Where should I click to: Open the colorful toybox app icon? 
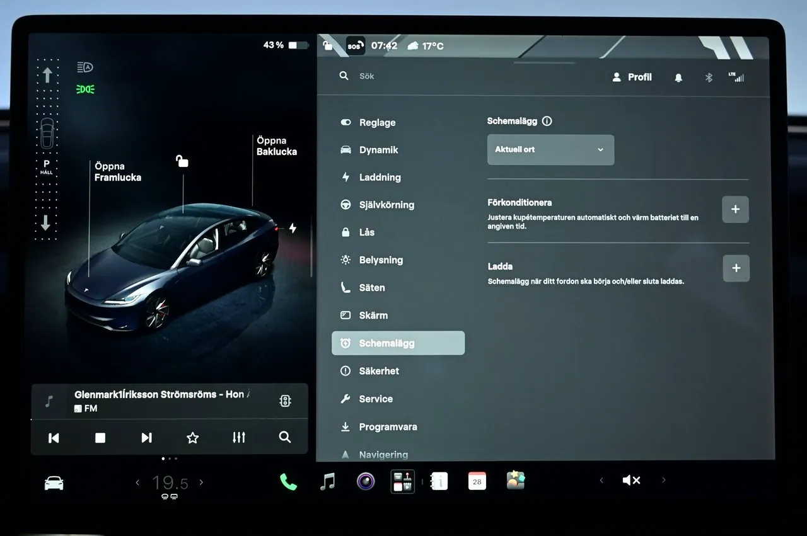pyautogui.click(x=516, y=481)
